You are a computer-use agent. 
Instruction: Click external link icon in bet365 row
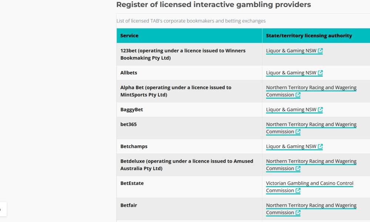pos(298,132)
